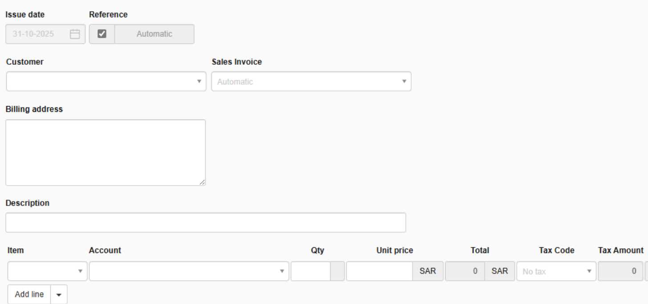Click inside the Billing address text area

click(105, 152)
